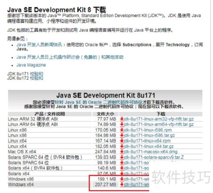Download jdk-8u171-linux-i586.rpm
Image resolution: width=213 pixels, height=193 pixels.
148,130
